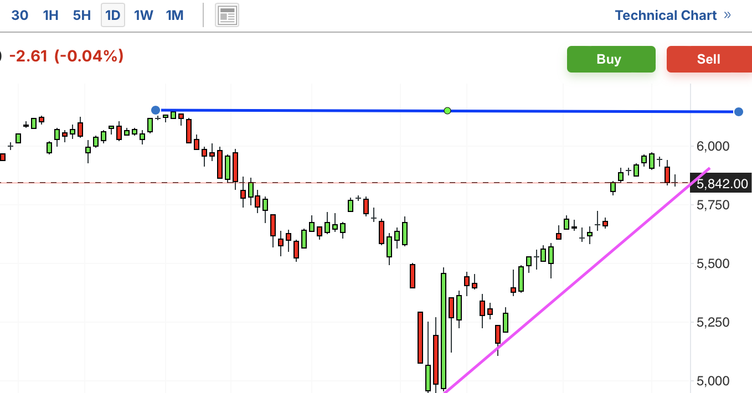Expand the double chevron beside Technical Chart
This screenshot has width=752, height=393.
point(728,15)
